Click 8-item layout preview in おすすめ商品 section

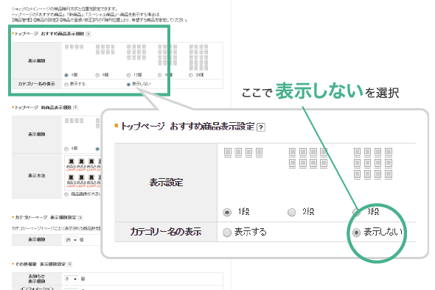pyautogui.click(x=105, y=49)
